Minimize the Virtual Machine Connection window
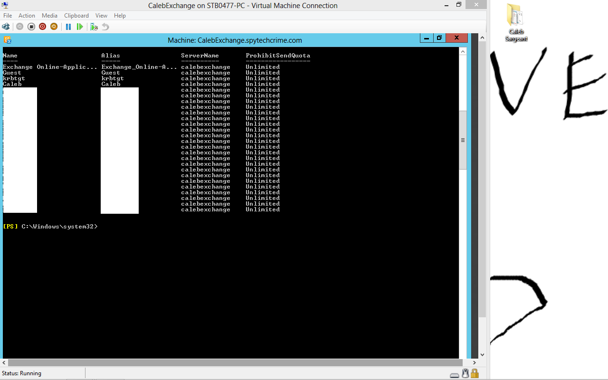608x380 pixels. click(x=446, y=5)
